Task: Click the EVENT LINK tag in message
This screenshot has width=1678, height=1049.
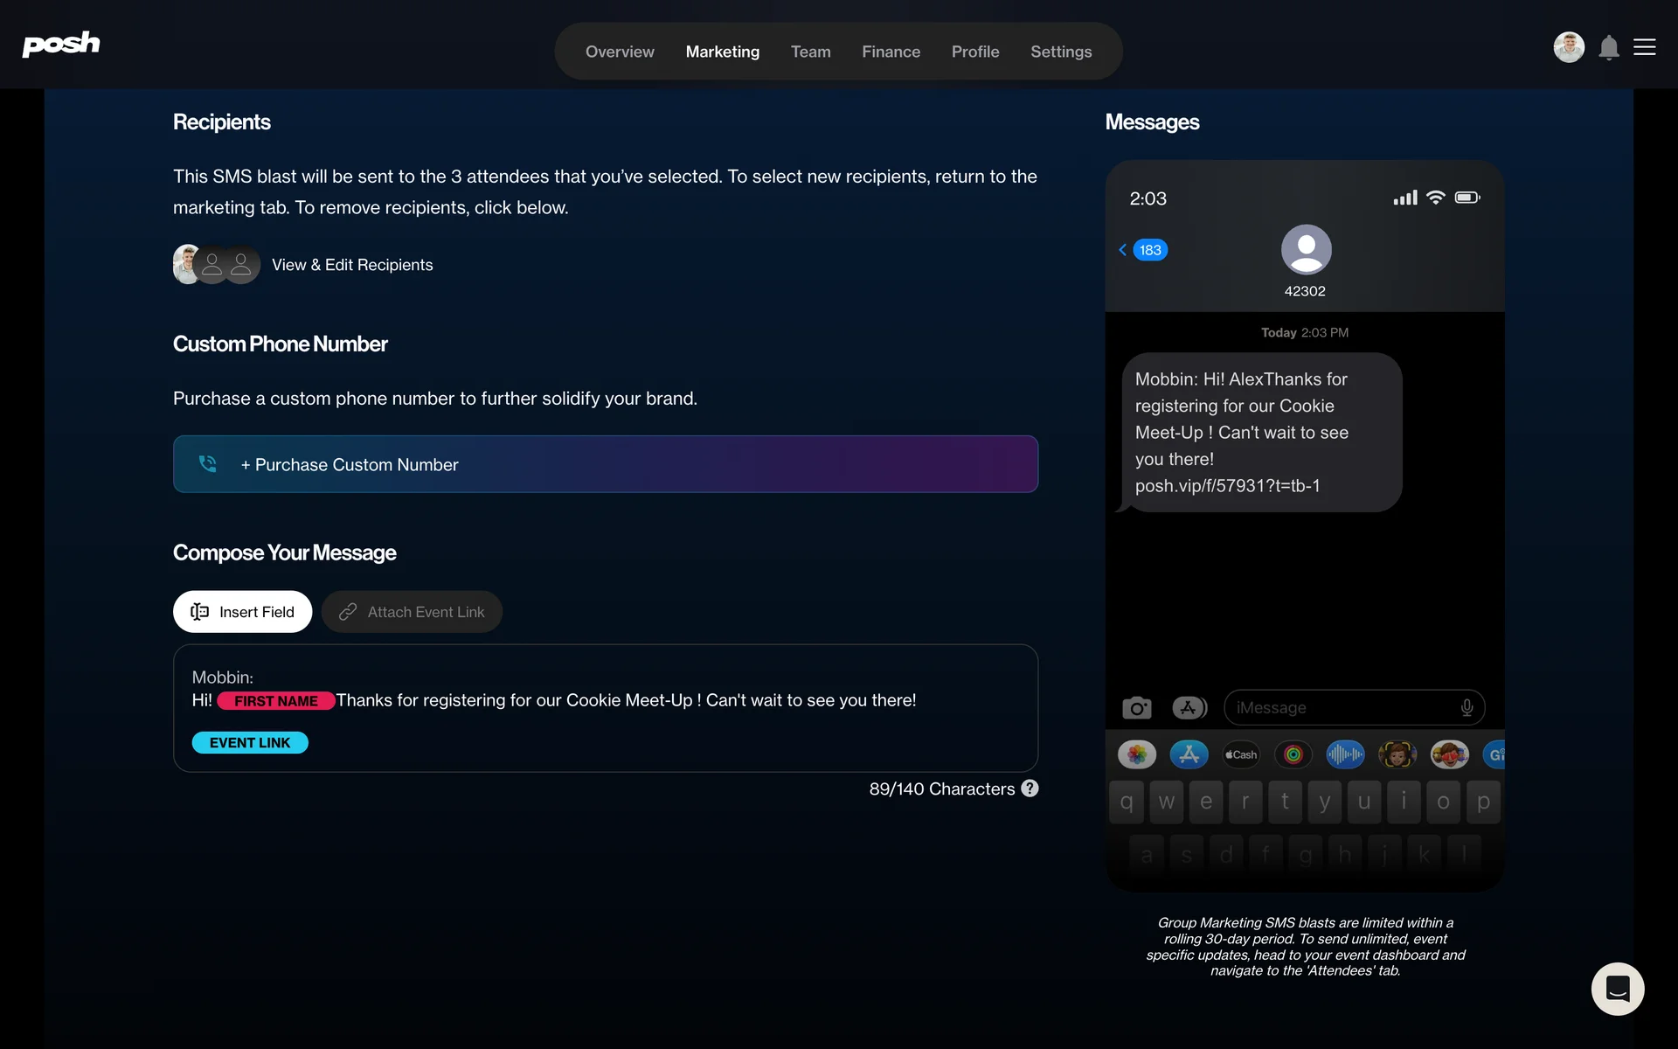Action: [250, 743]
